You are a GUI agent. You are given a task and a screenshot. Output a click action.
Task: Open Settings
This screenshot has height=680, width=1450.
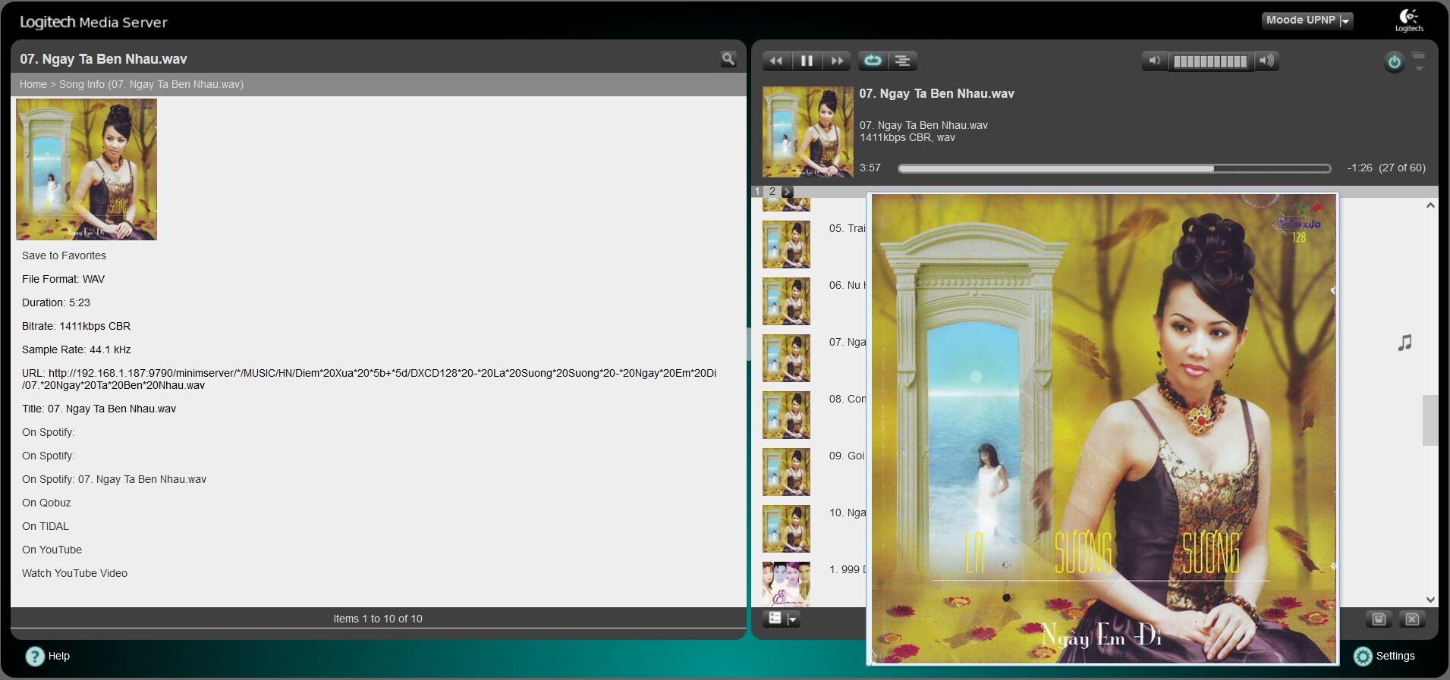[x=1385, y=656]
